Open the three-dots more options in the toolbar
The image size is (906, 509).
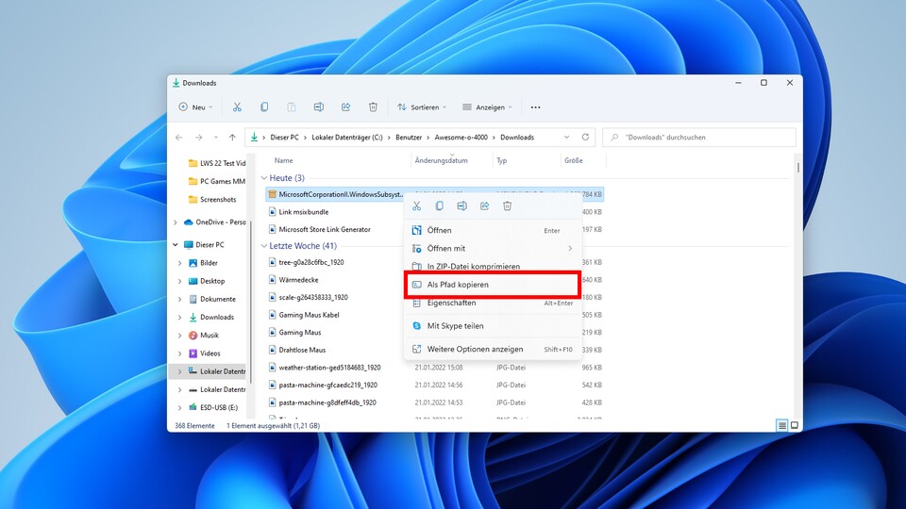[535, 107]
